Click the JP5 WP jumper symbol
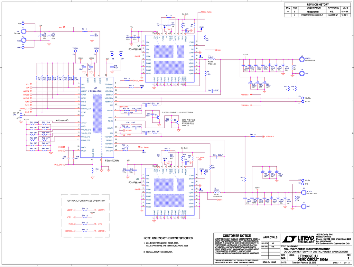Screen dimensions: 354x267 (21, 116)
